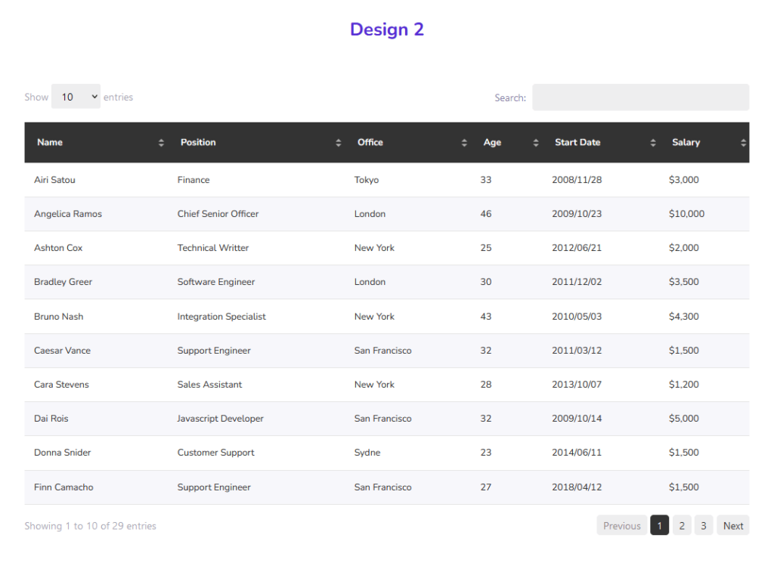Click the 2008/11/28 start date cell
Viewport: 774px width, 572px height.
click(577, 180)
